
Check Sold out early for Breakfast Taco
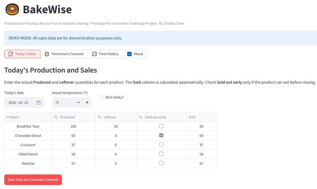coord(161,126)
